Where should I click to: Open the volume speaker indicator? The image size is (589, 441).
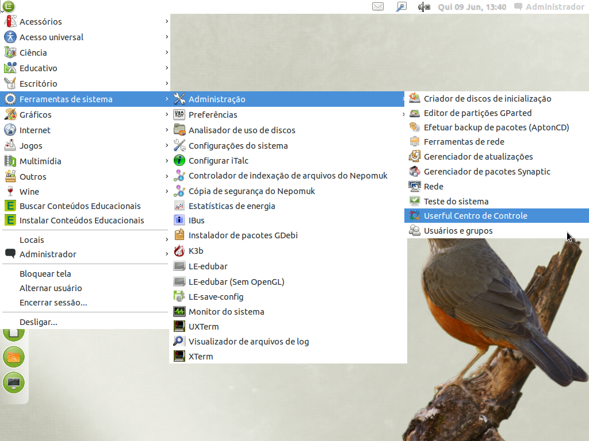click(x=424, y=7)
